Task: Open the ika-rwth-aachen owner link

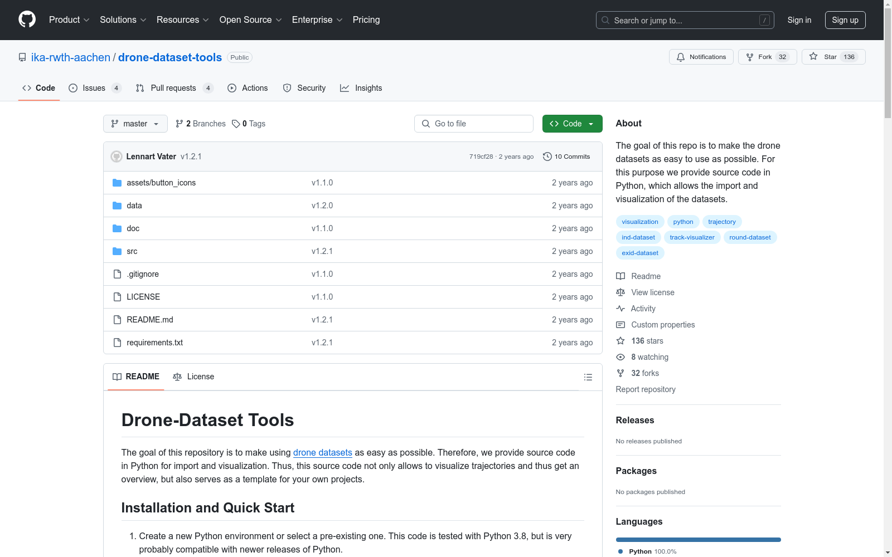Action: [71, 57]
